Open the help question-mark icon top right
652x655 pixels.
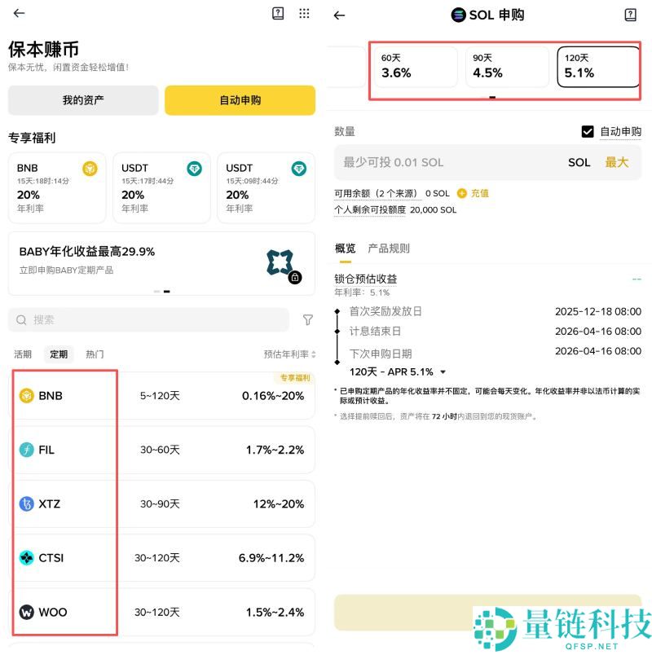(x=277, y=14)
